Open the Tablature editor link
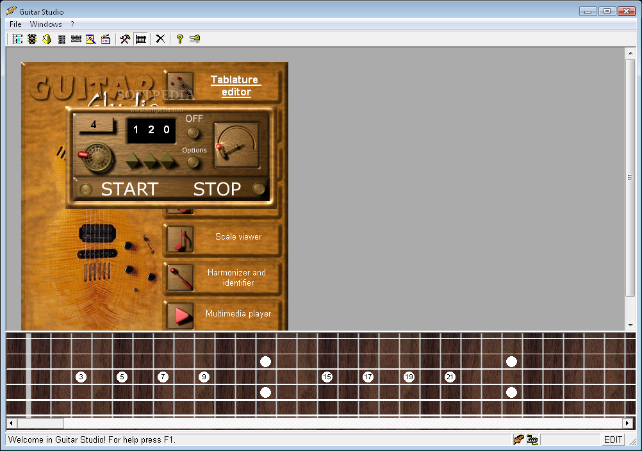Screen dimensions: 642x451 click(x=235, y=86)
